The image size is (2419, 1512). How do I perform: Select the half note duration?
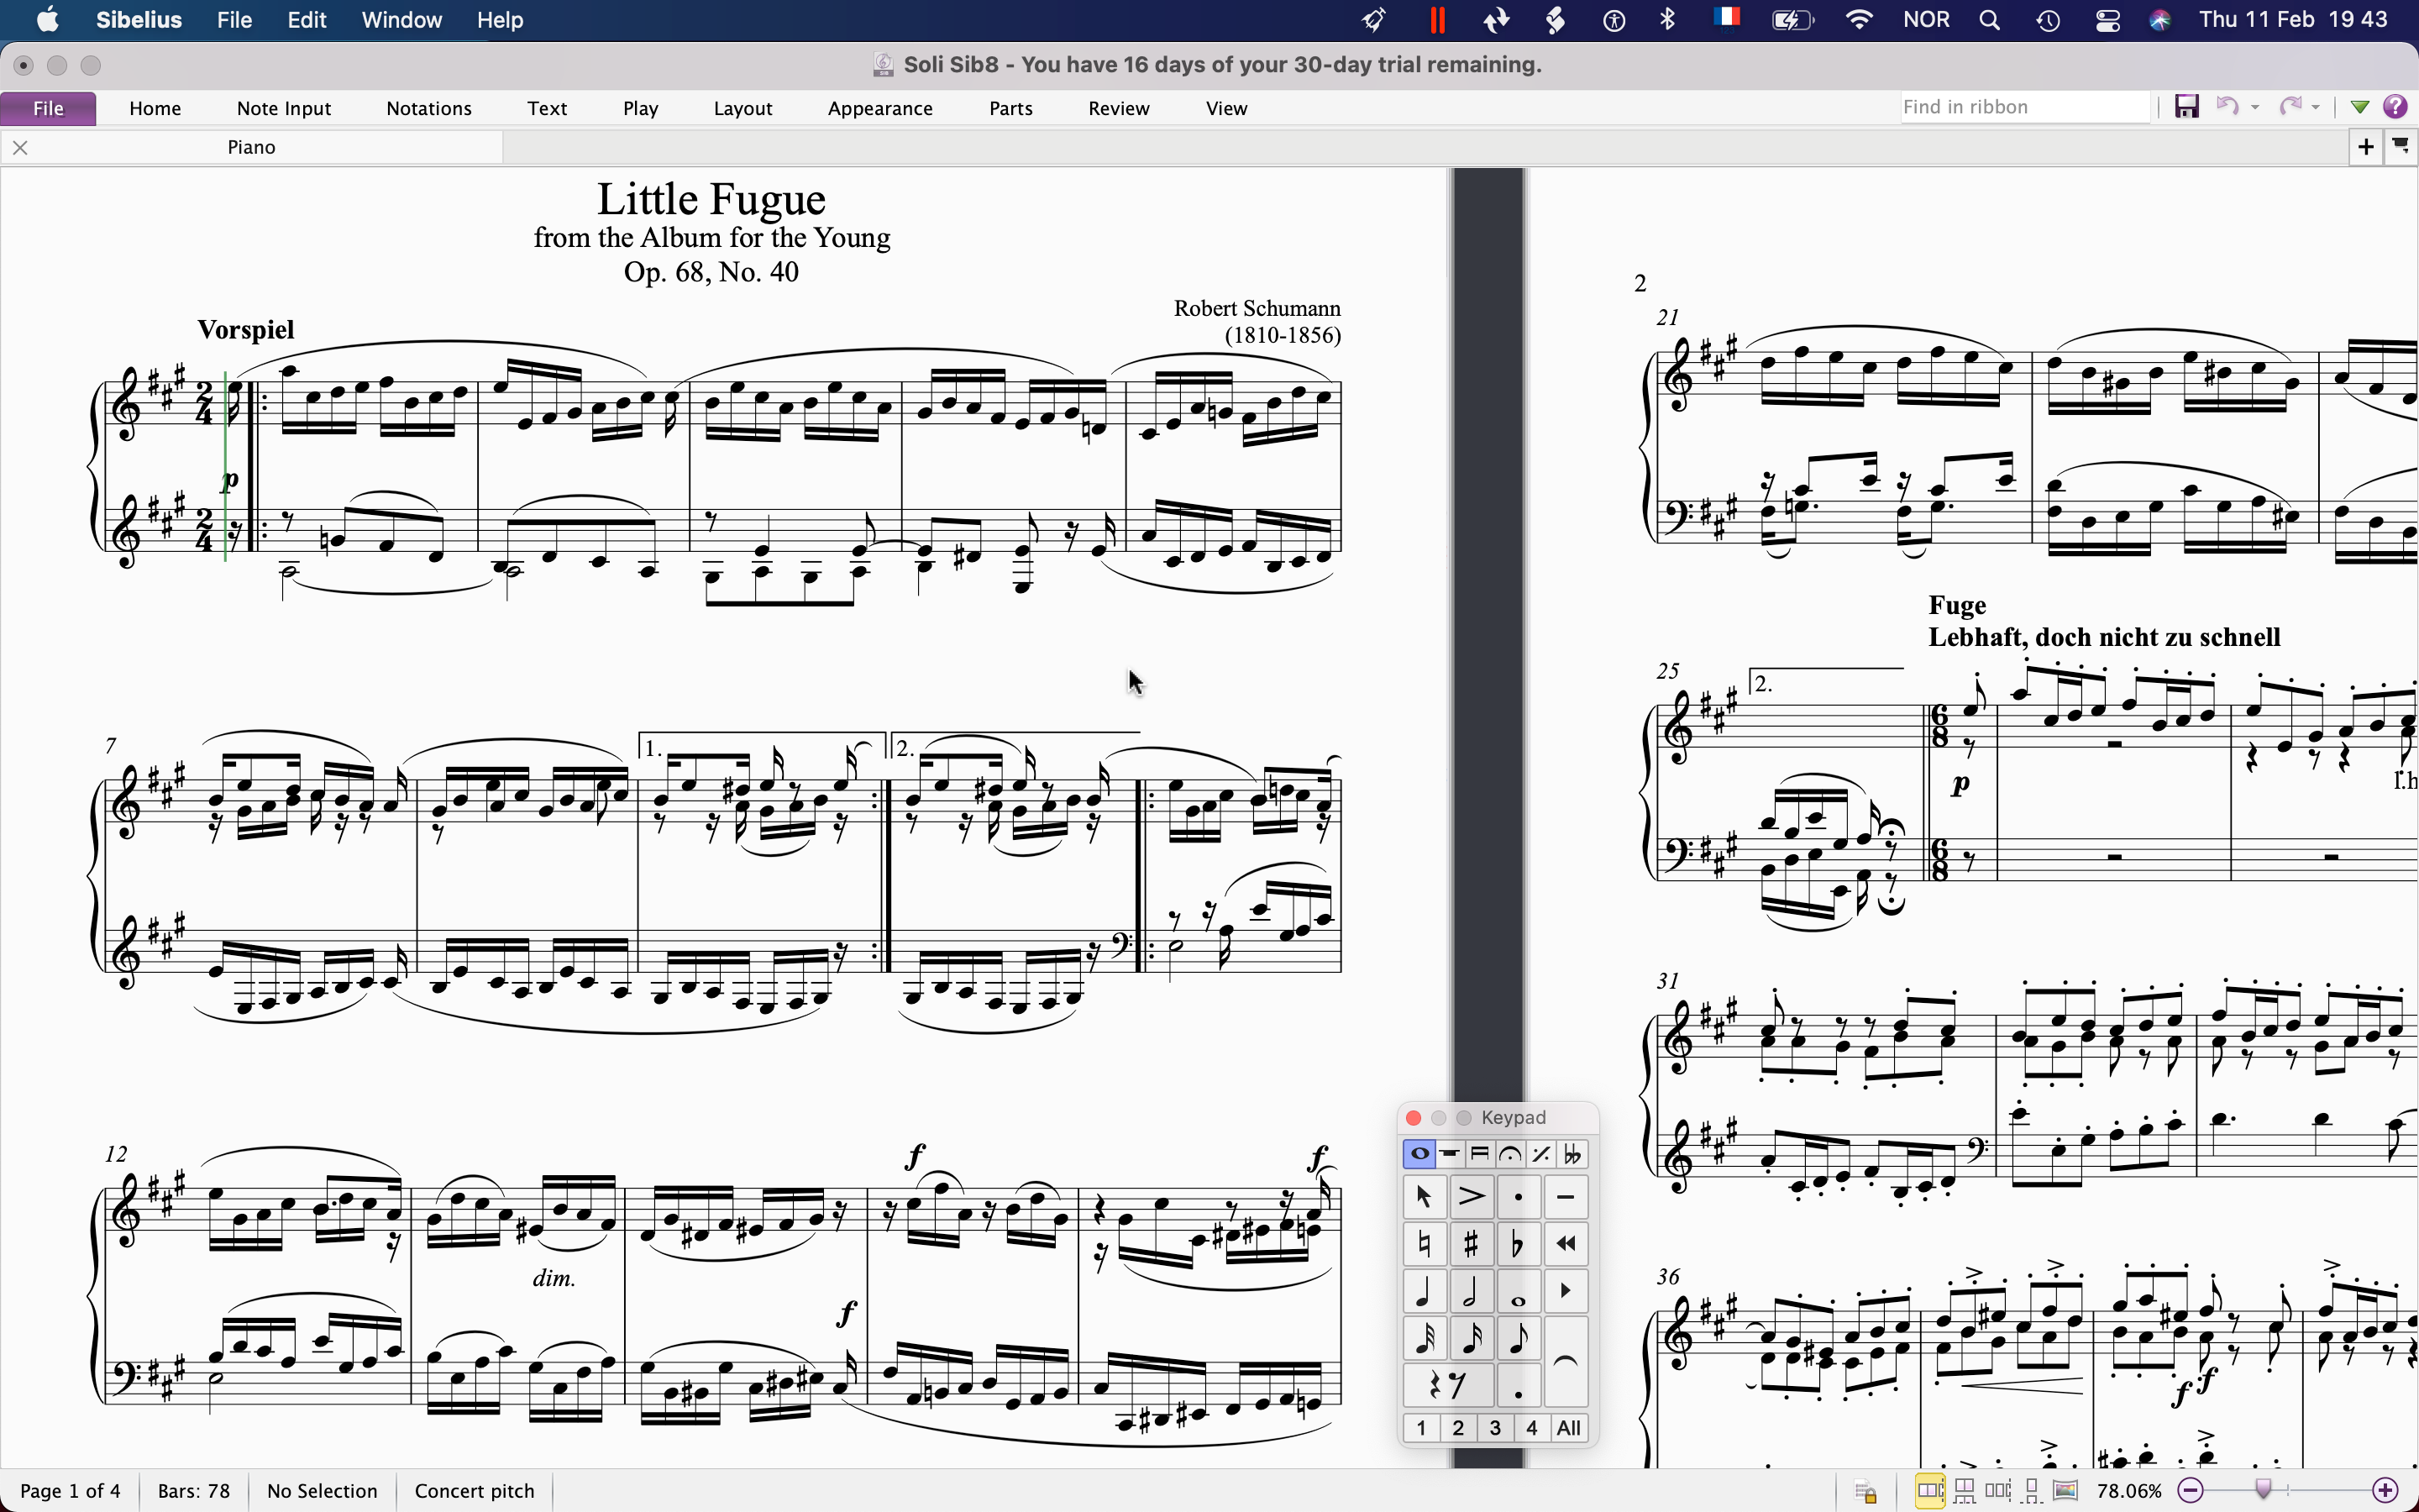pos(1472,1291)
